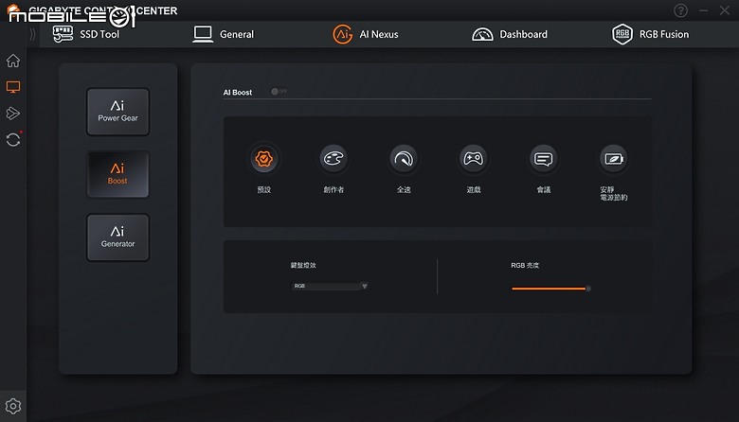
Task: Switch to the General tab
Action: pyautogui.click(x=224, y=34)
